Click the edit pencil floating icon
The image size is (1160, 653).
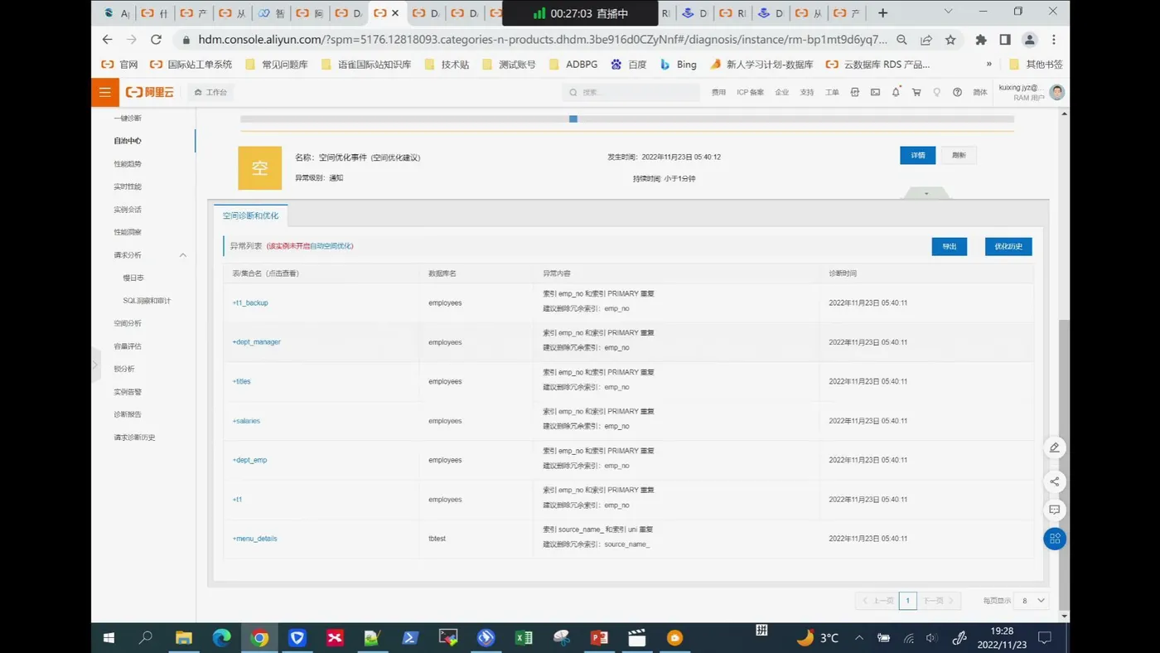coord(1055,447)
